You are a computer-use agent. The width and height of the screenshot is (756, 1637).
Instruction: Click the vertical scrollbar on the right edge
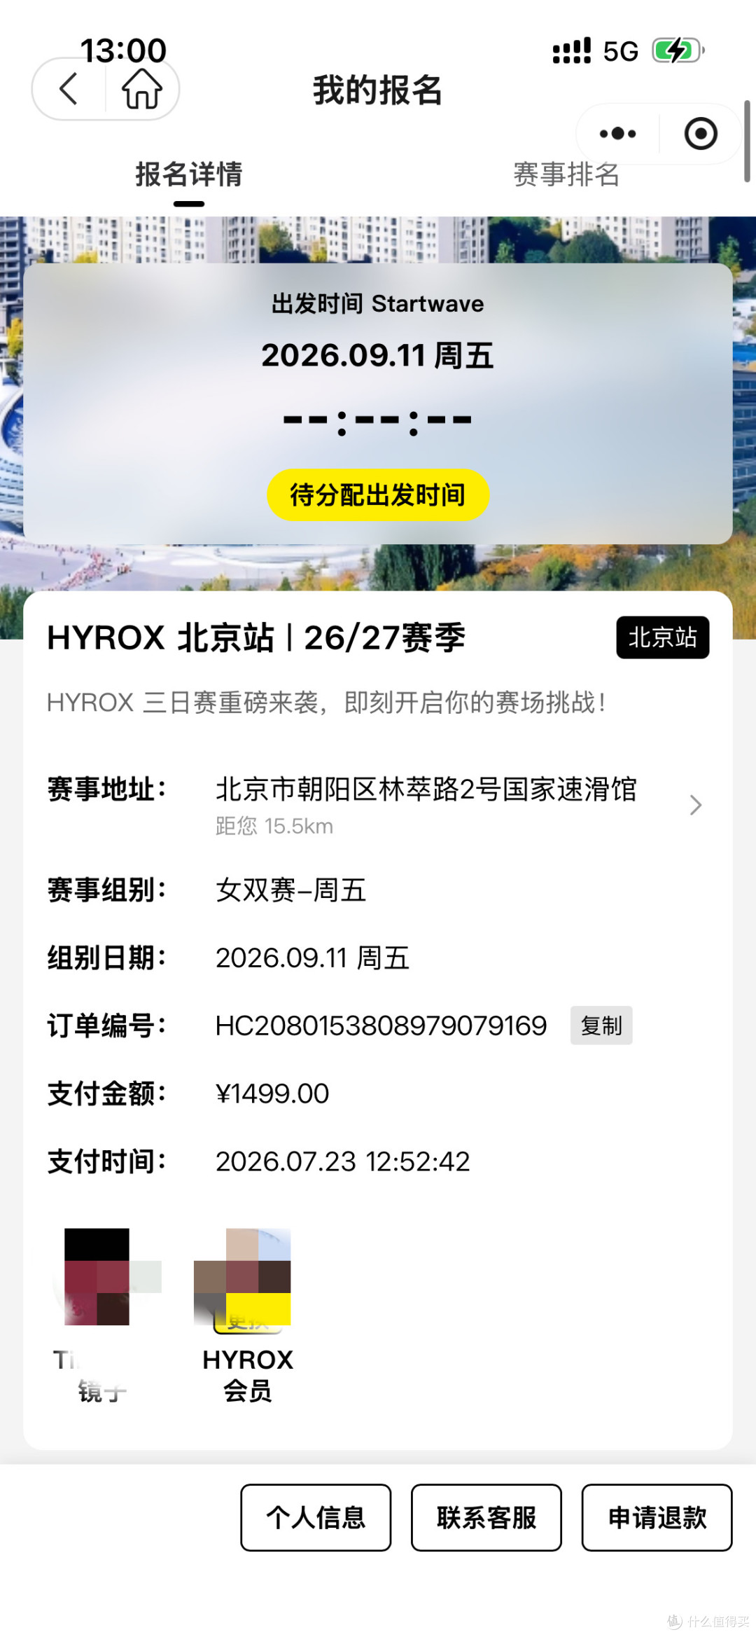coord(747,141)
